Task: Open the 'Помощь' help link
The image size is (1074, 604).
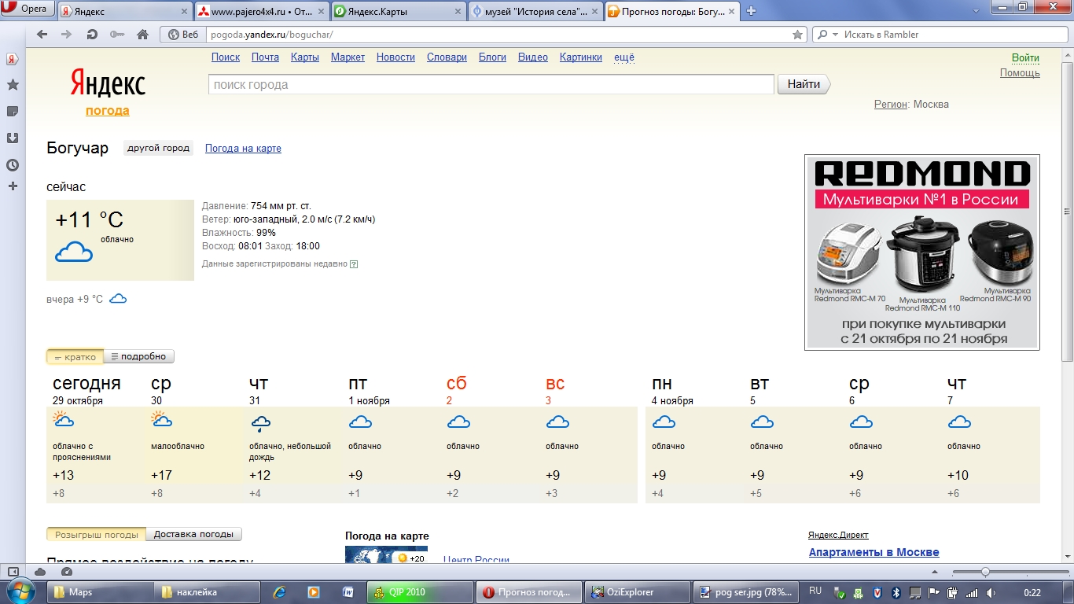Action: pyautogui.click(x=1020, y=73)
